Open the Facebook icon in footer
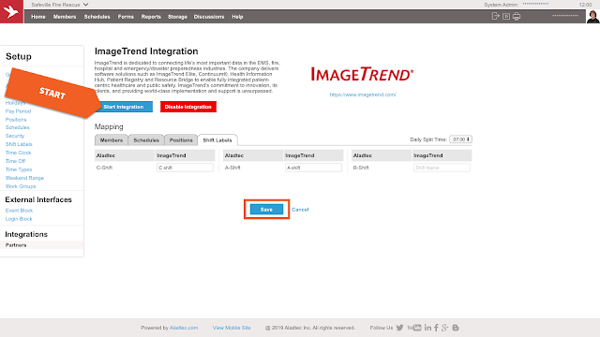The image size is (600, 337). pyautogui.click(x=436, y=328)
